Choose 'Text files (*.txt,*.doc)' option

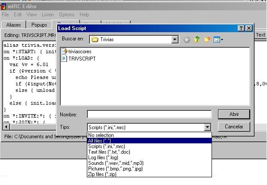click(149, 152)
